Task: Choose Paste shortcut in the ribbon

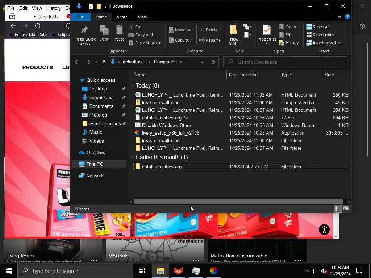Action: point(145,43)
